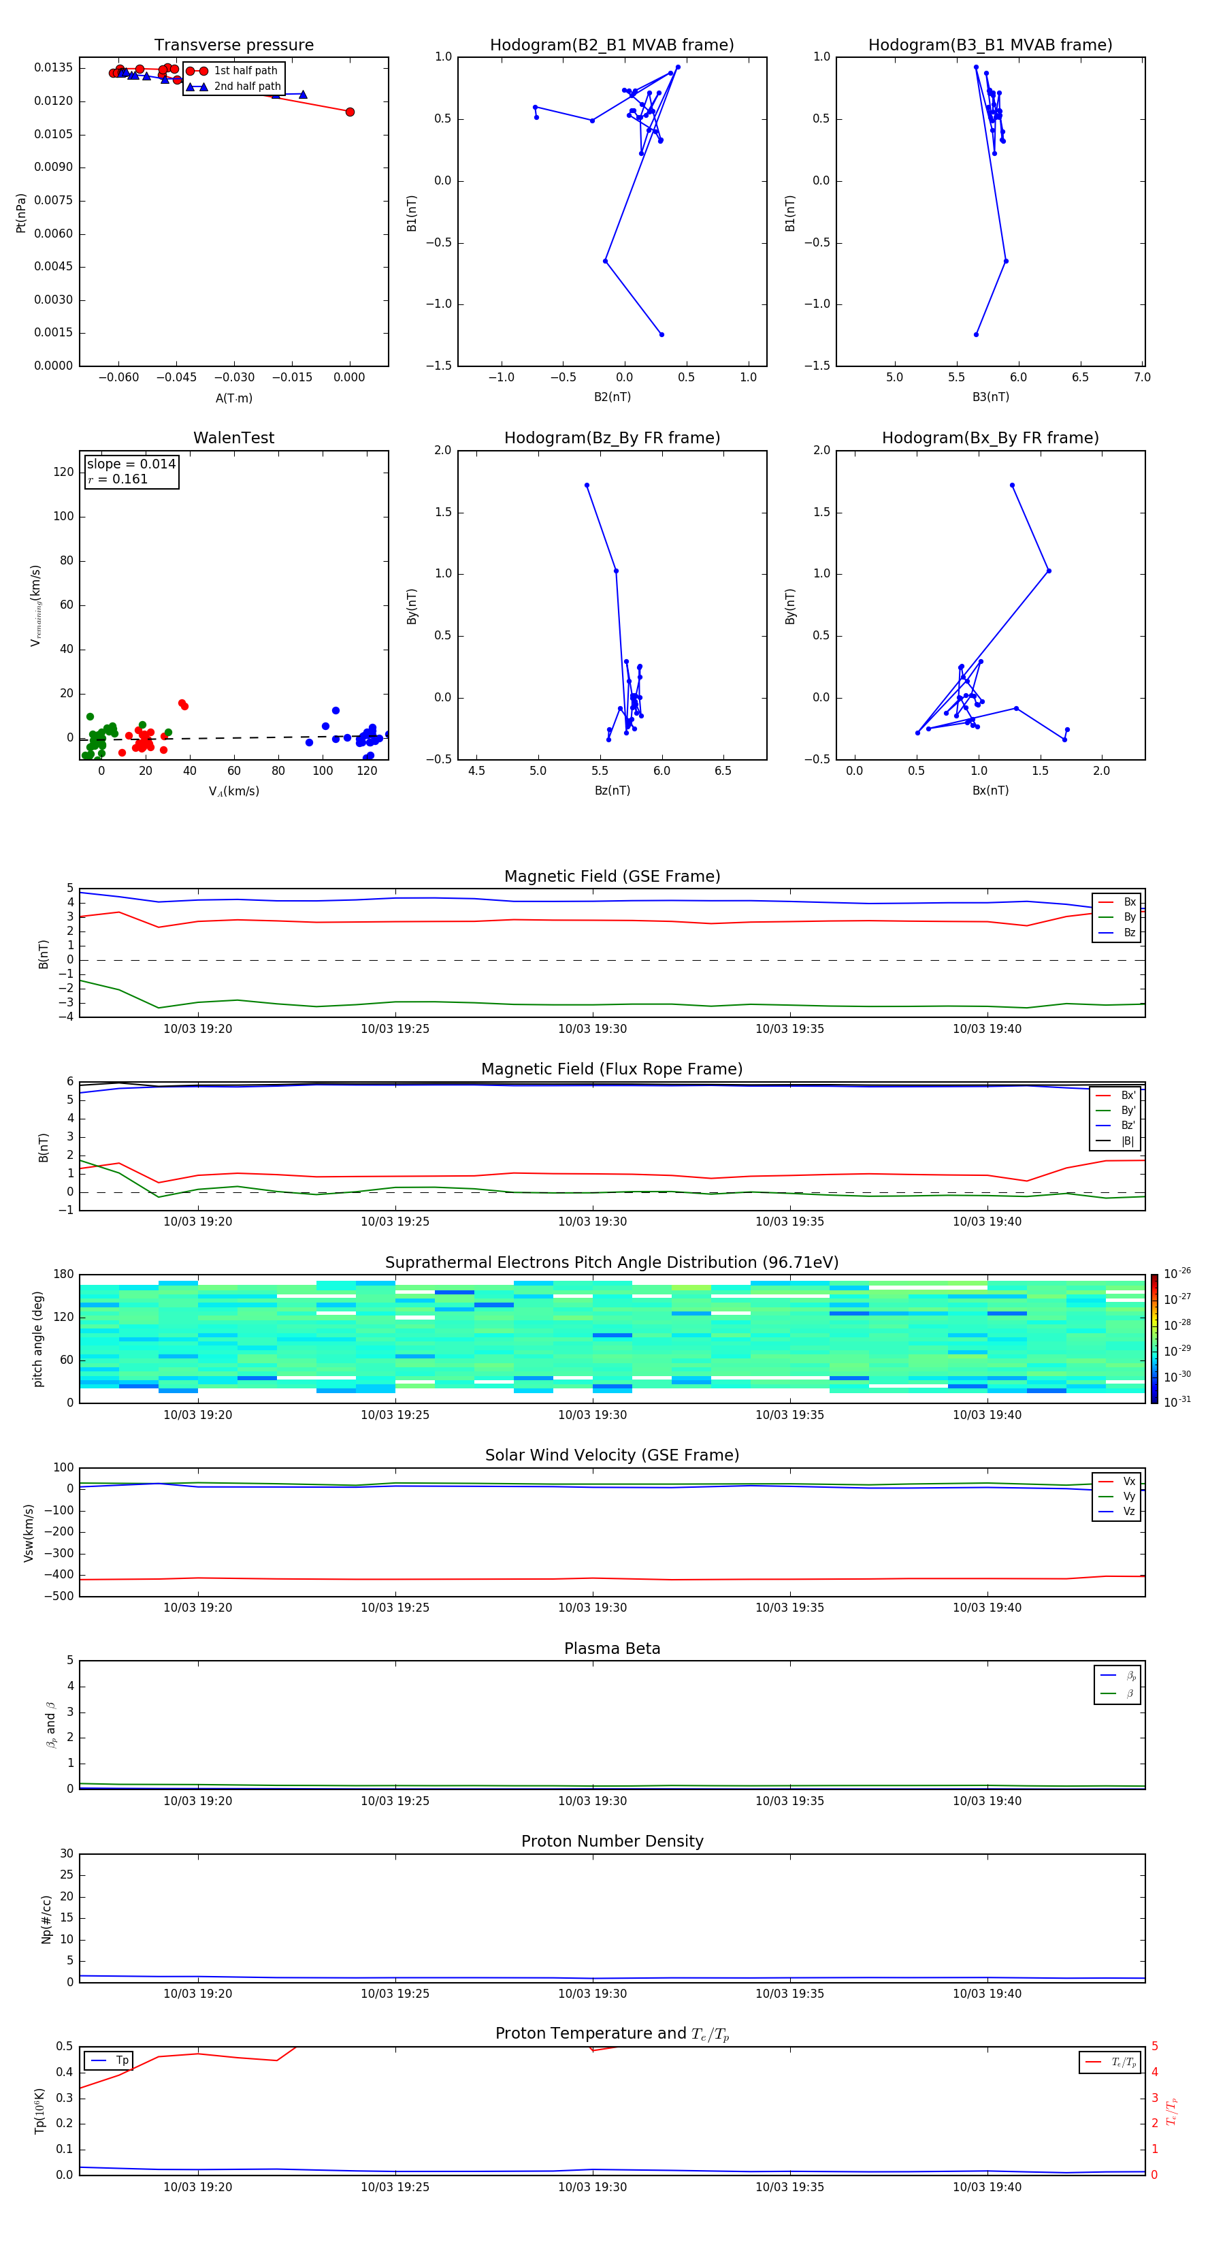Click the 'A(T·m)' x-axis label
This screenshot has width=1225, height=2247.
point(233,398)
